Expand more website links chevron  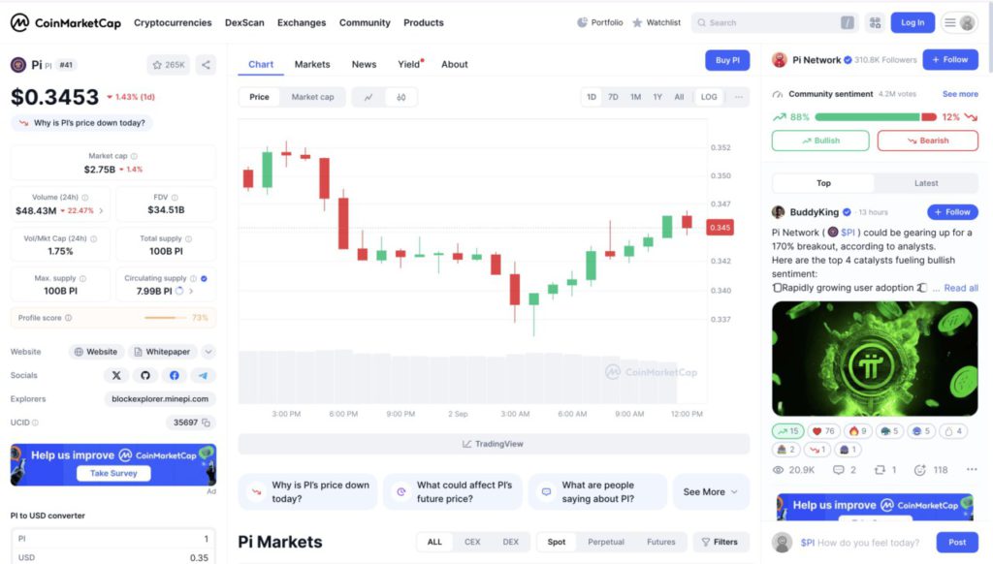[x=208, y=352]
